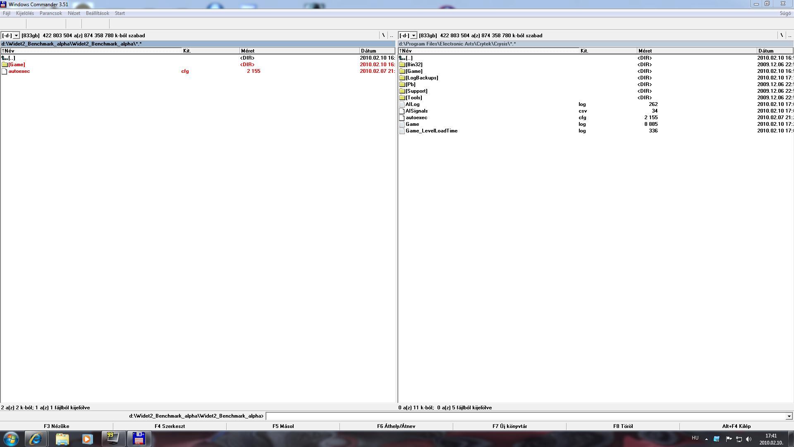Sort left panel by Név column
The image size is (794, 447).
point(91,51)
